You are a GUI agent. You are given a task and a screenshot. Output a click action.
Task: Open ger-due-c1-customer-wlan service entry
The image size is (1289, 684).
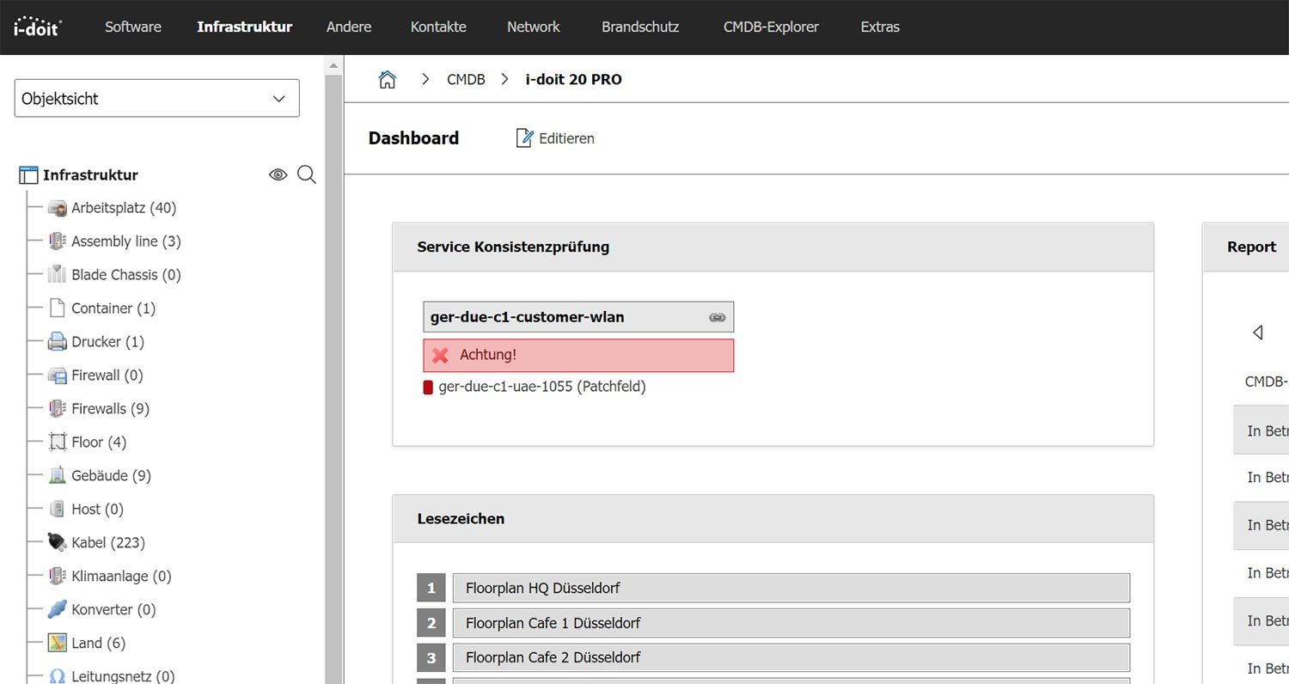click(x=578, y=317)
